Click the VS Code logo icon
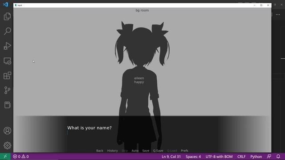 pos(5,4)
